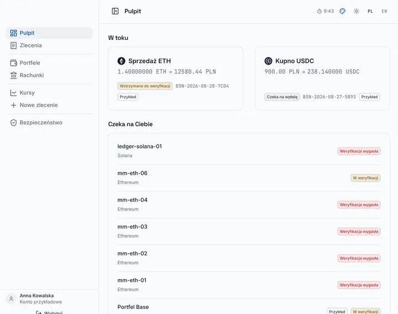398x314 pixels.
Task: Click the Przykład tag on Portfel Base
Action: coord(337,311)
